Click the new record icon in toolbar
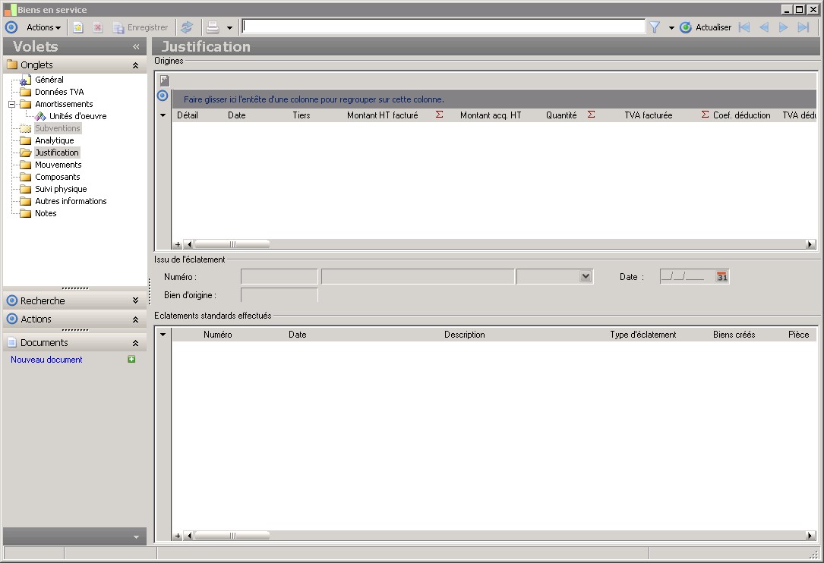 tap(78, 27)
